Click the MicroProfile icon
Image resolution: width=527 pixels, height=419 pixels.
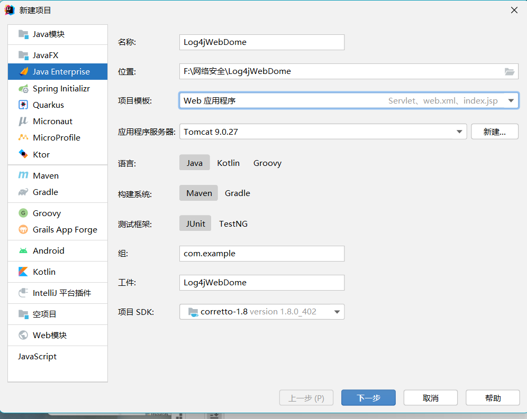23,138
